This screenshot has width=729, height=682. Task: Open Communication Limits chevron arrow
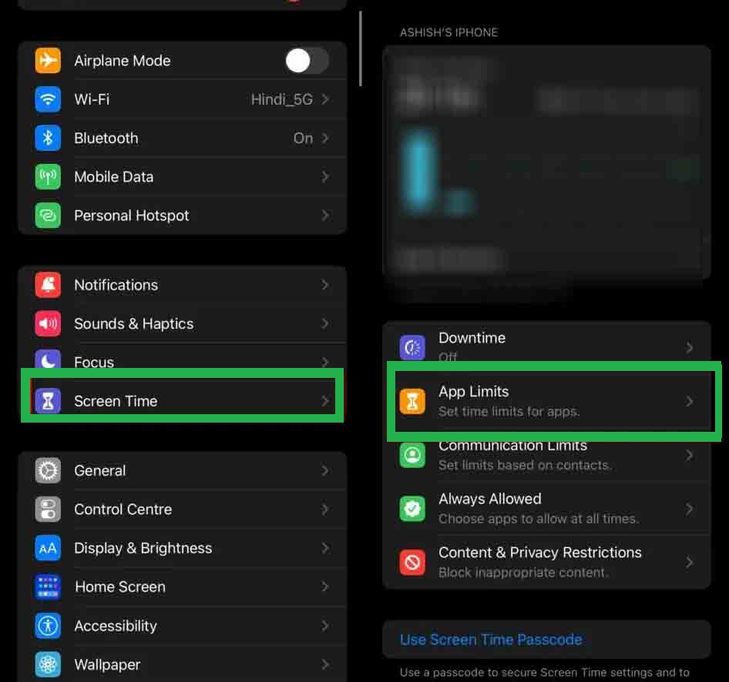[690, 455]
